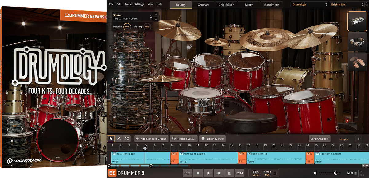This screenshot has height=178, width=369.
Task: Expand the Song Creator panel
Action: (x=320, y=139)
